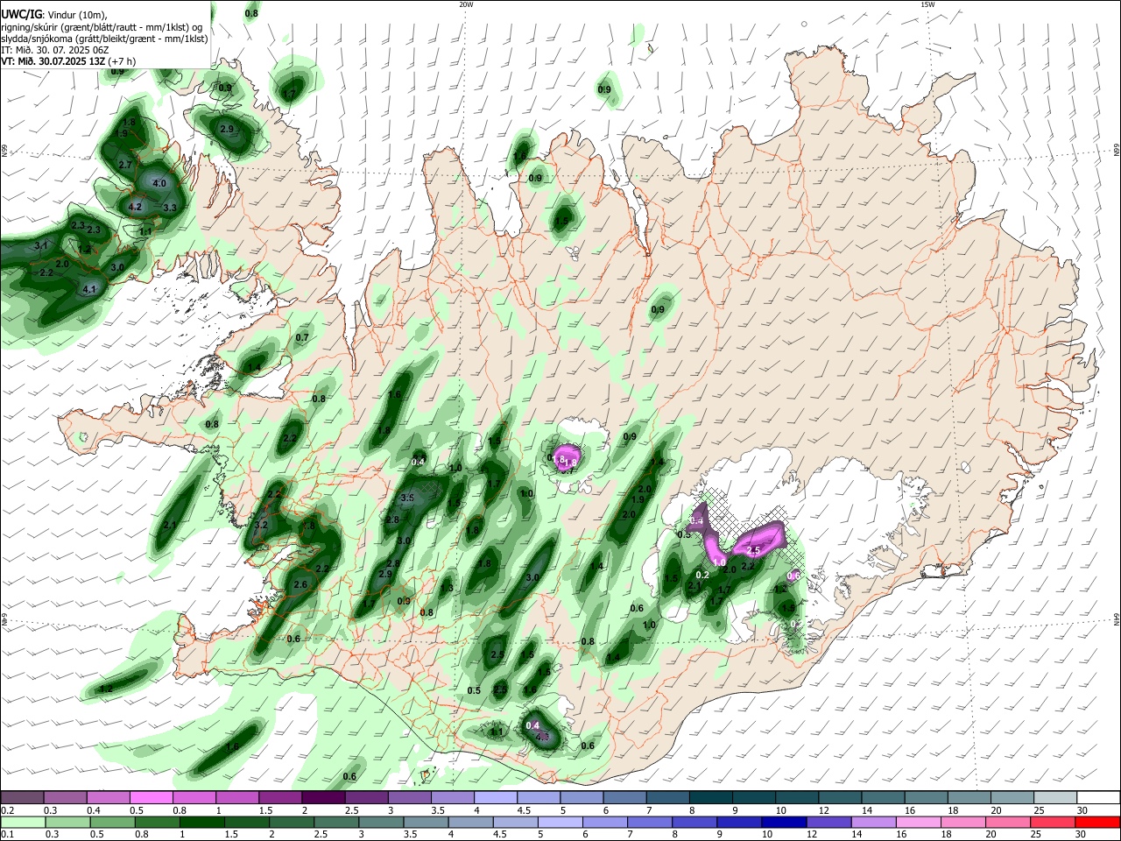The width and height of the screenshot is (1121, 841).
Task: Click the '0.7' precipitation value on the map
Action: (x=302, y=337)
